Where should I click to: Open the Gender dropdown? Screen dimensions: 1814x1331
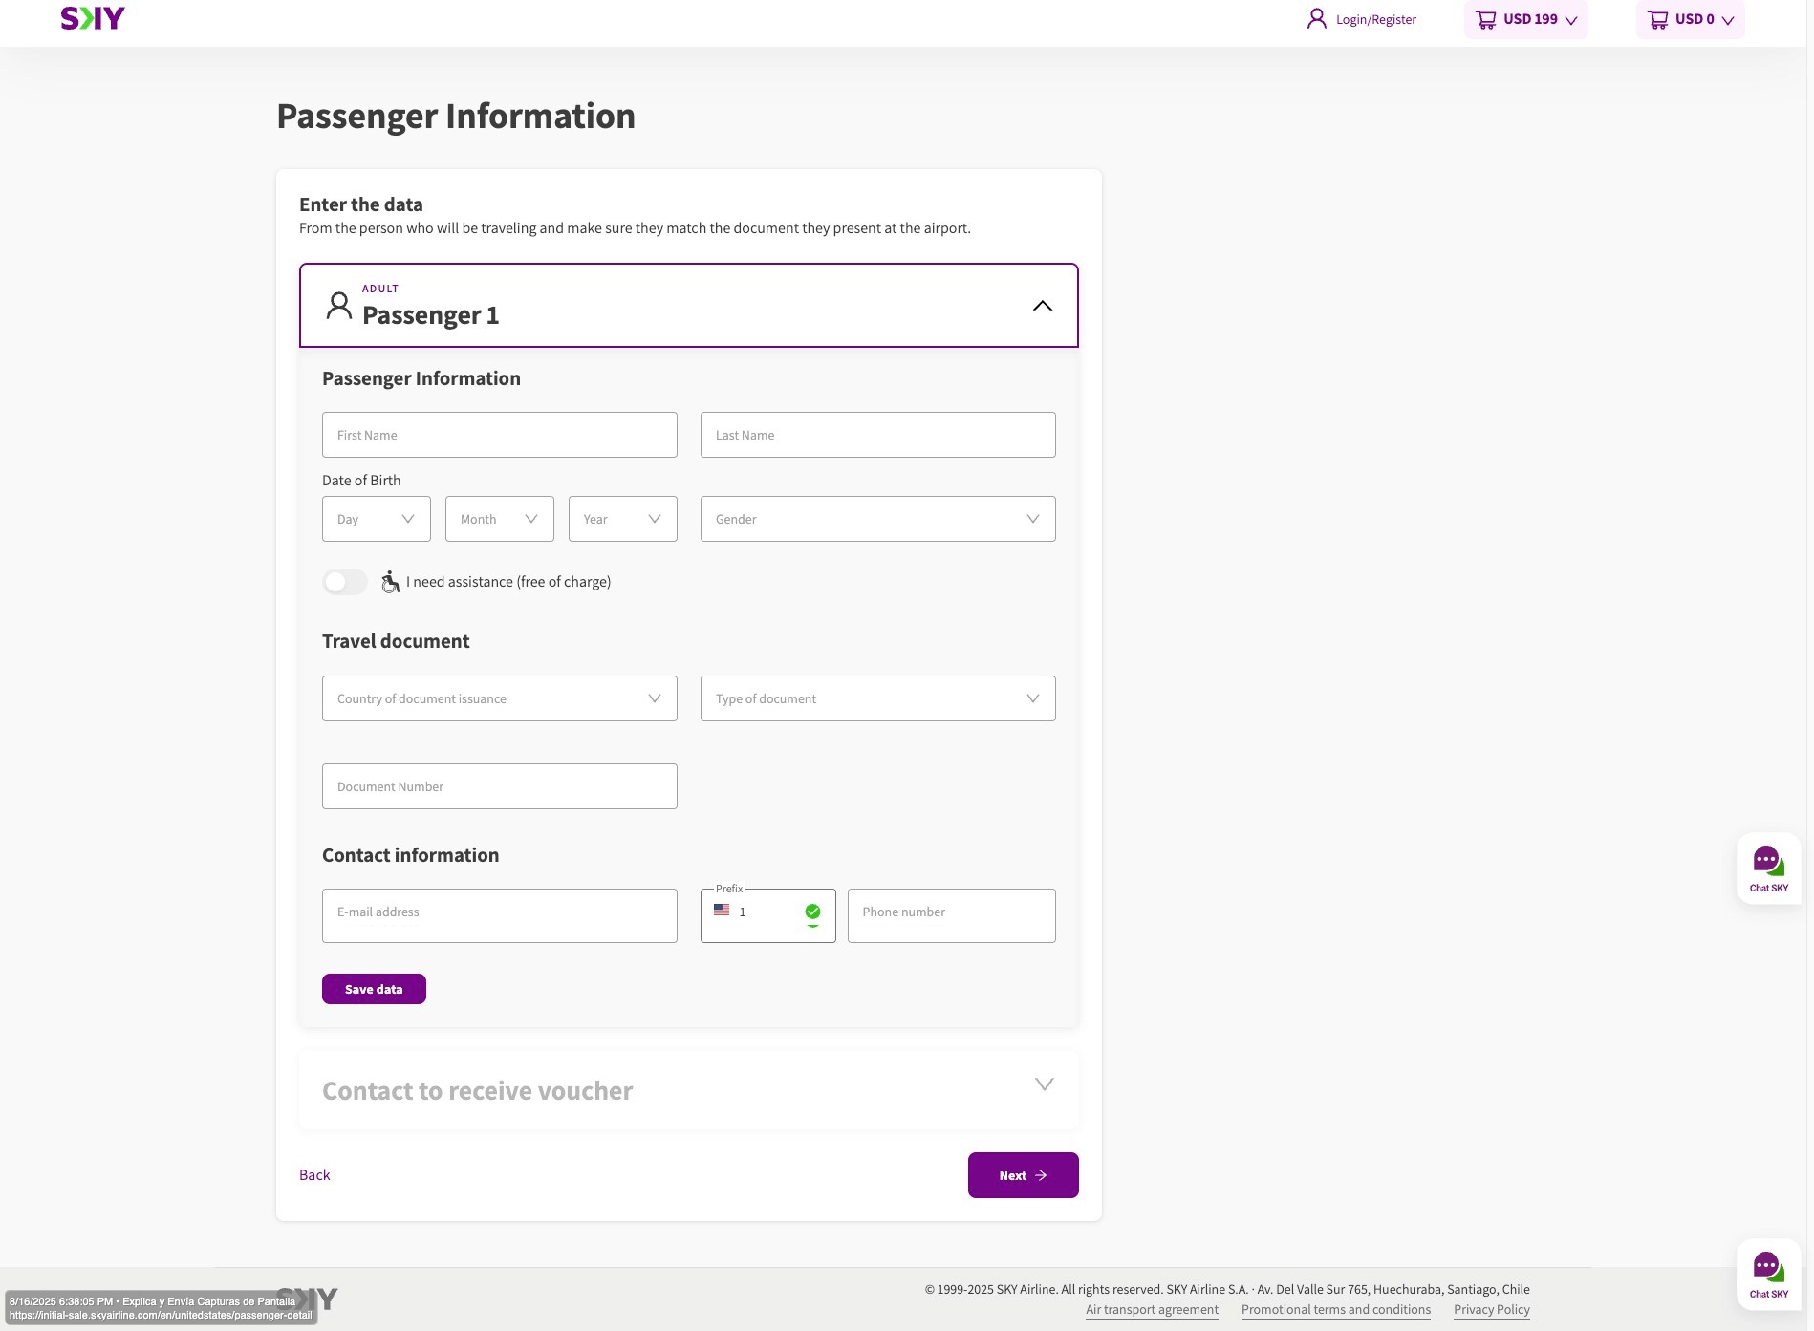point(878,519)
